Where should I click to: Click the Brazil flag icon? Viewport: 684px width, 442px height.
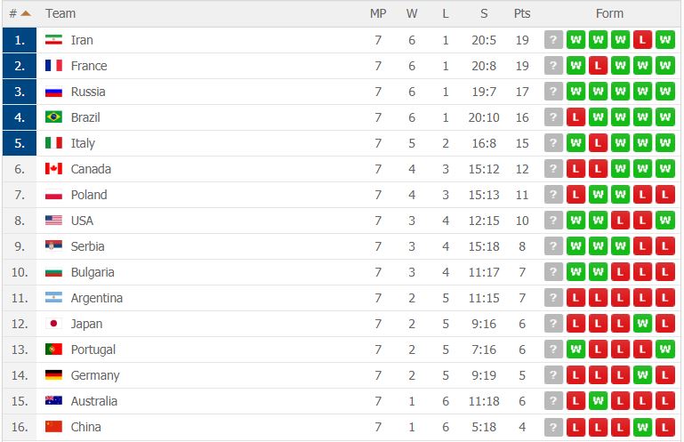click(53, 117)
